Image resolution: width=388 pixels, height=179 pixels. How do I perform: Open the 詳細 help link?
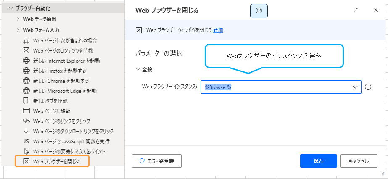point(218,30)
